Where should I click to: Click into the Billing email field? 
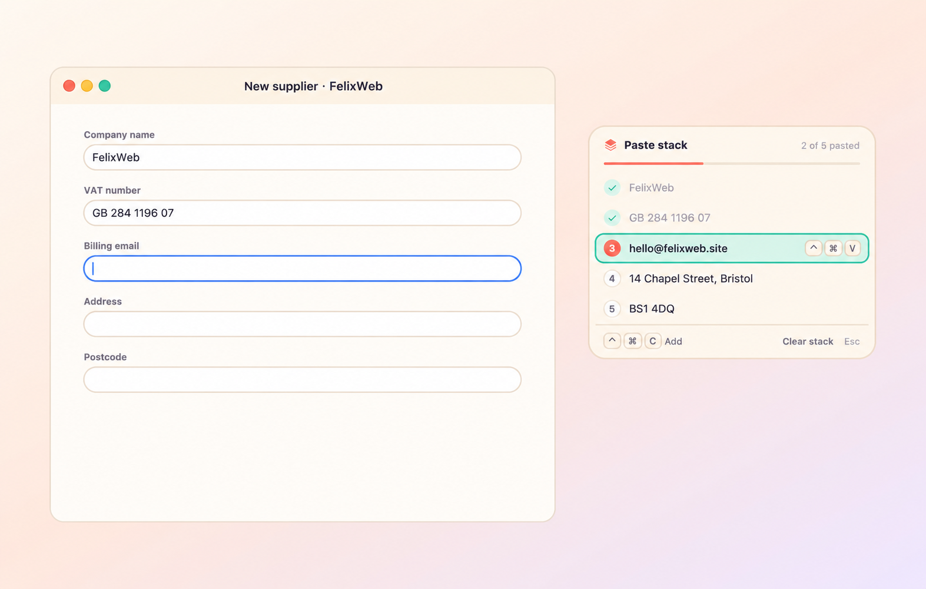pyautogui.click(x=303, y=269)
